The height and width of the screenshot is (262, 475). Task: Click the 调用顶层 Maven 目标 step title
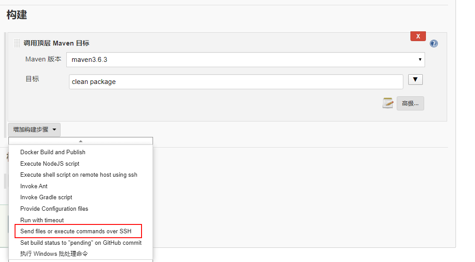pyautogui.click(x=56, y=43)
